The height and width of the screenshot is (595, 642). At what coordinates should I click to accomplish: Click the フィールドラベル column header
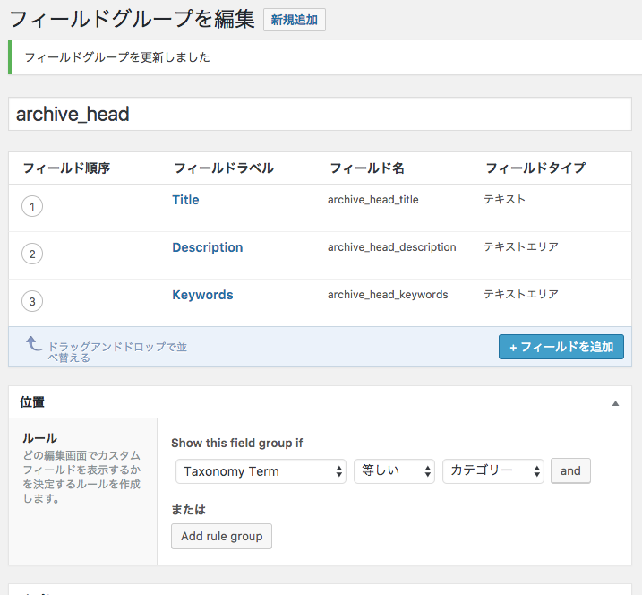click(224, 168)
